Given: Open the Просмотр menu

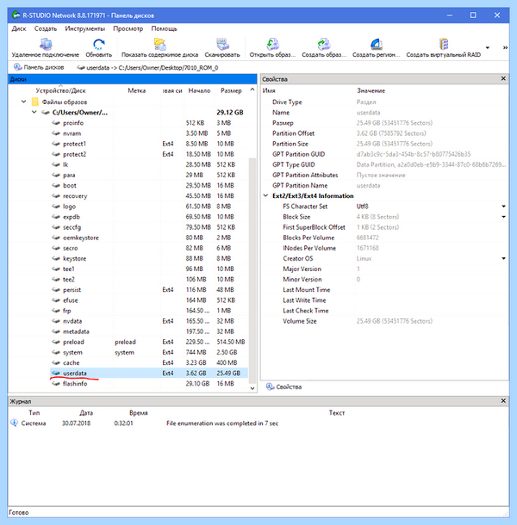Looking at the screenshot, I should coord(128,28).
